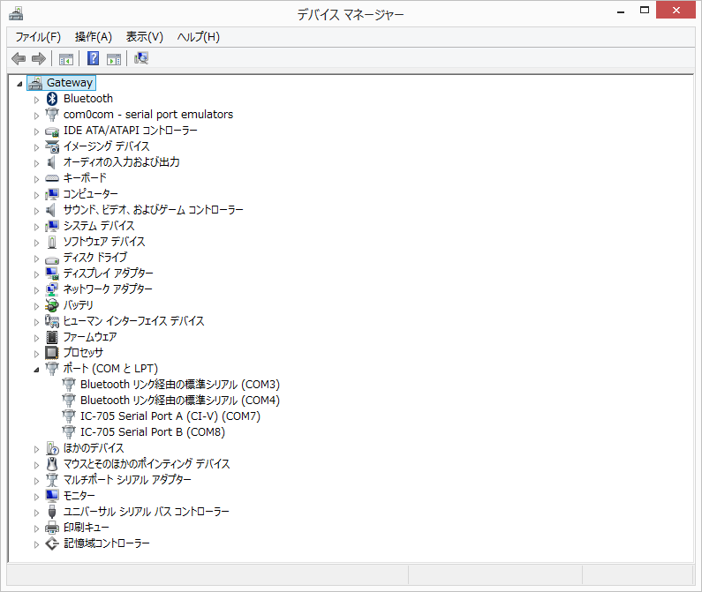Click the ディスク ドライブ drive icon
Viewport: 702px width, 592px height.
pyautogui.click(x=52, y=259)
